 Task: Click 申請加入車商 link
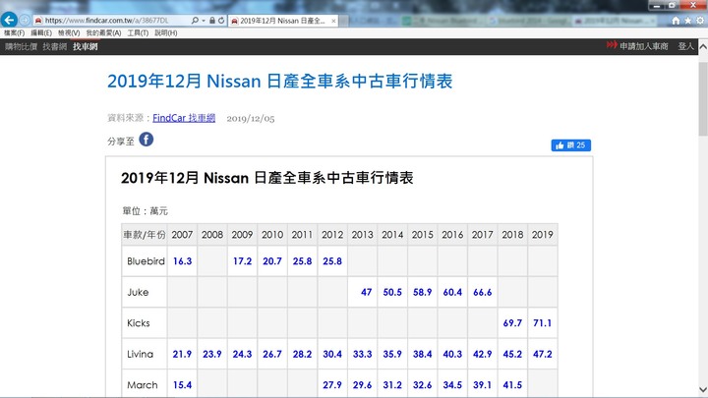coord(643,46)
